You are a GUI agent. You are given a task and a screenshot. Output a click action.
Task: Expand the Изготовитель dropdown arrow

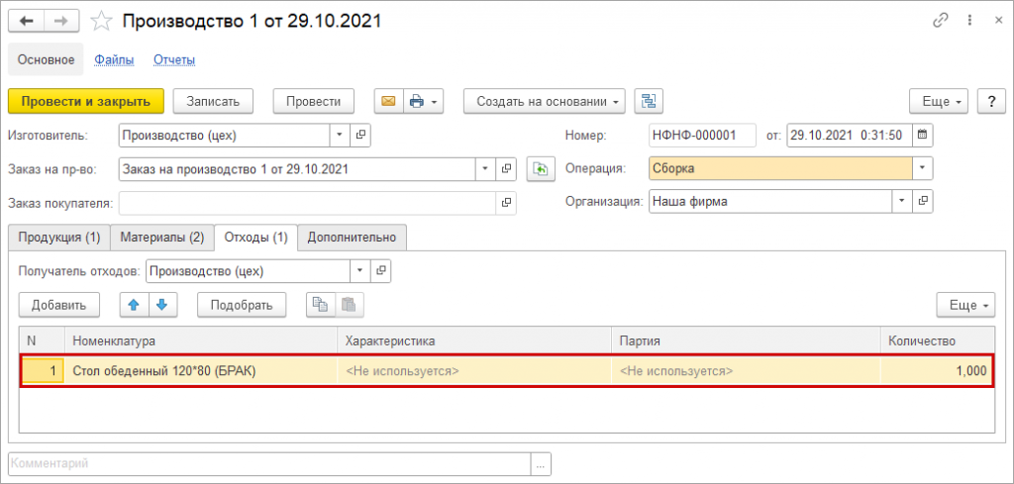(x=340, y=135)
